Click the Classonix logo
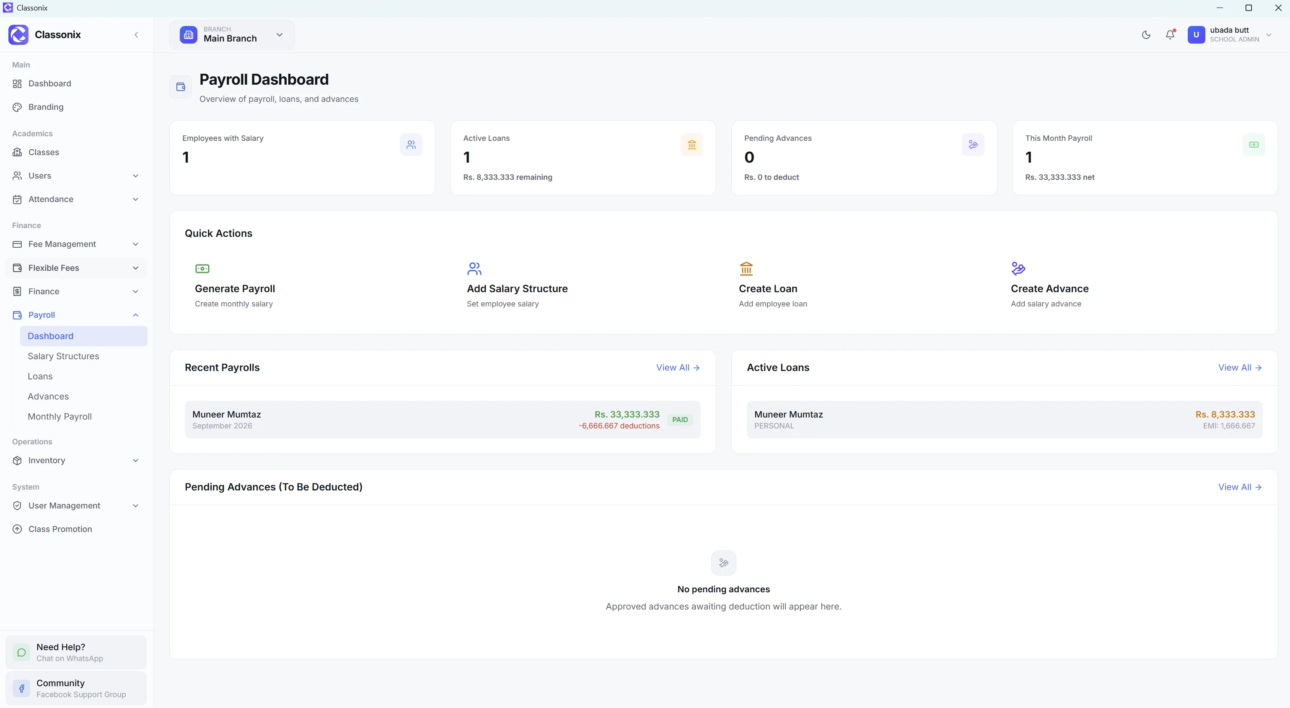The image size is (1290, 708). pos(18,34)
